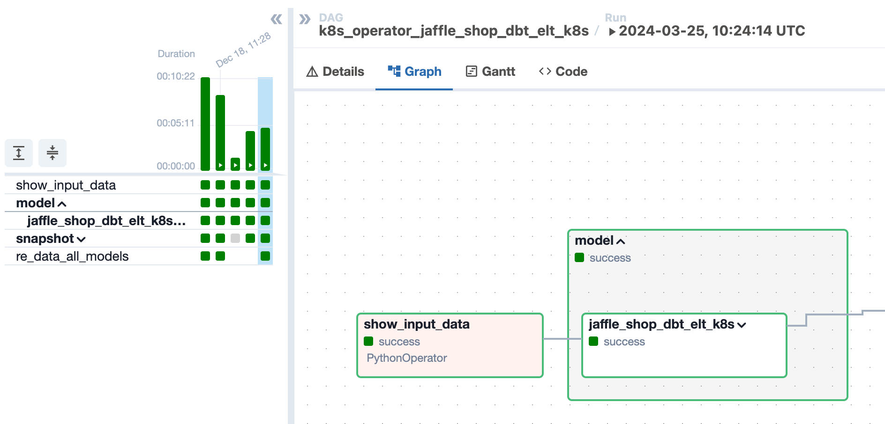Click jaffle_shop_dbt_elt_k8s status square for third run
This screenshot has height=424, width=885.
235,220
